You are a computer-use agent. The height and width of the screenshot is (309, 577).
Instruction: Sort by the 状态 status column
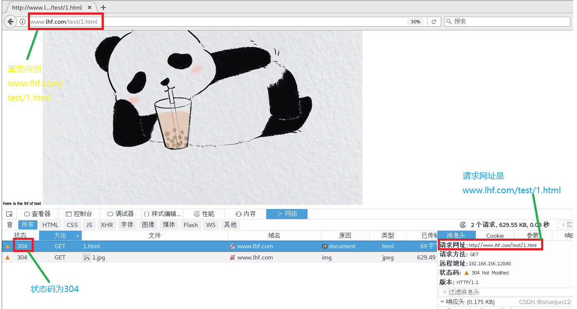click(x=20, y=236)
